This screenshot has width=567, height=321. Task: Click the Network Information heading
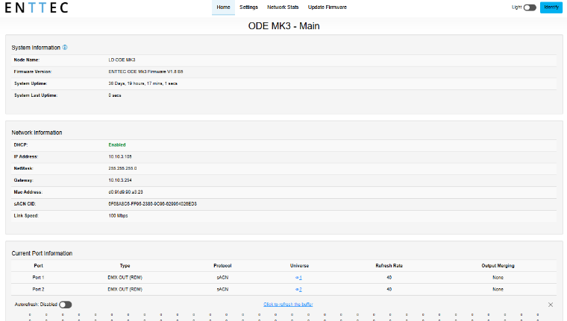tap(37, 133)
